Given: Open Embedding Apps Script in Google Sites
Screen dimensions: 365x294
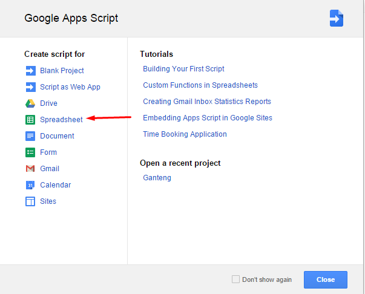Looking at the screenshot, I should 208,118.
